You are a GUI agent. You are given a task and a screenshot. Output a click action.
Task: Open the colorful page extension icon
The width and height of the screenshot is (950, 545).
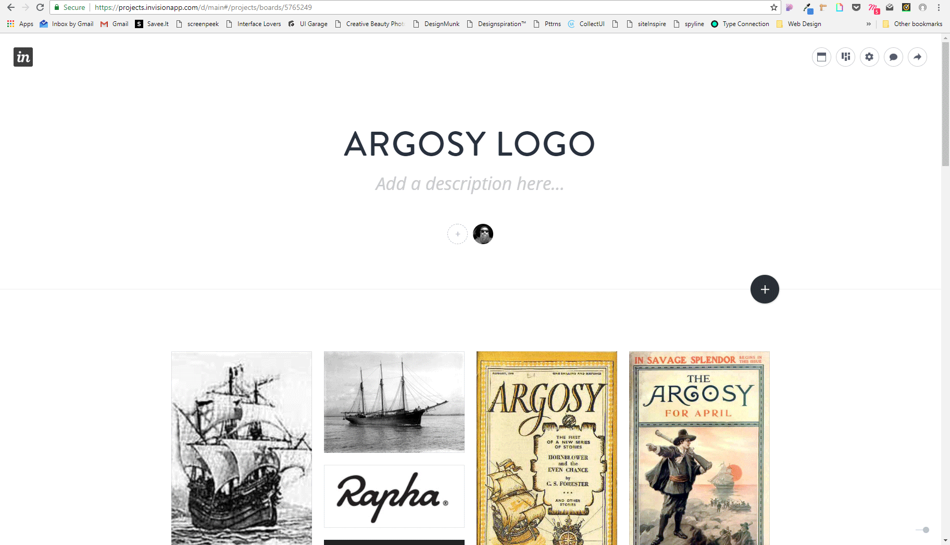coord(840,7)
